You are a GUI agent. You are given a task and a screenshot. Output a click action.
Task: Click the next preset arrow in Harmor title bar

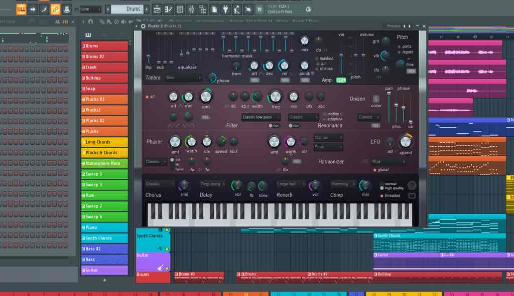409,26
